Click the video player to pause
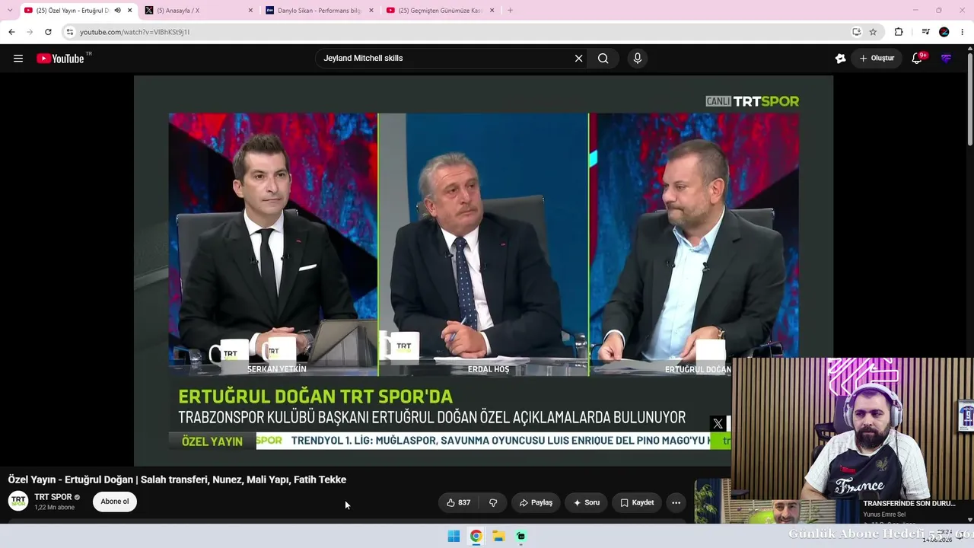Viewport: 974px width, 548px height. (483, 270)
